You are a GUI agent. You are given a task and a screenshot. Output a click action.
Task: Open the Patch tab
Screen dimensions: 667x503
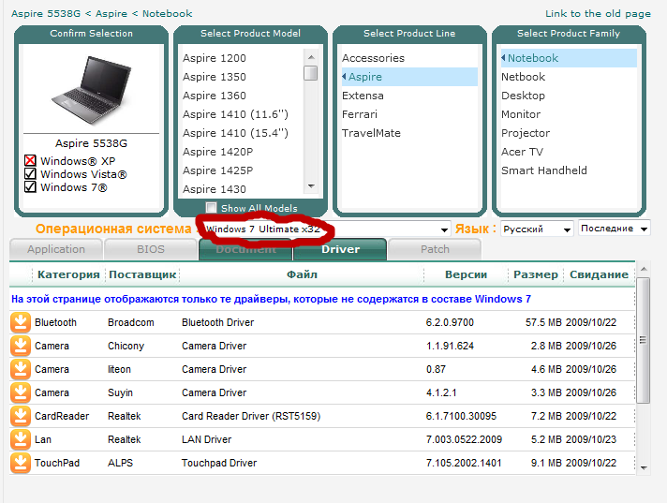(x=435, y=249)
